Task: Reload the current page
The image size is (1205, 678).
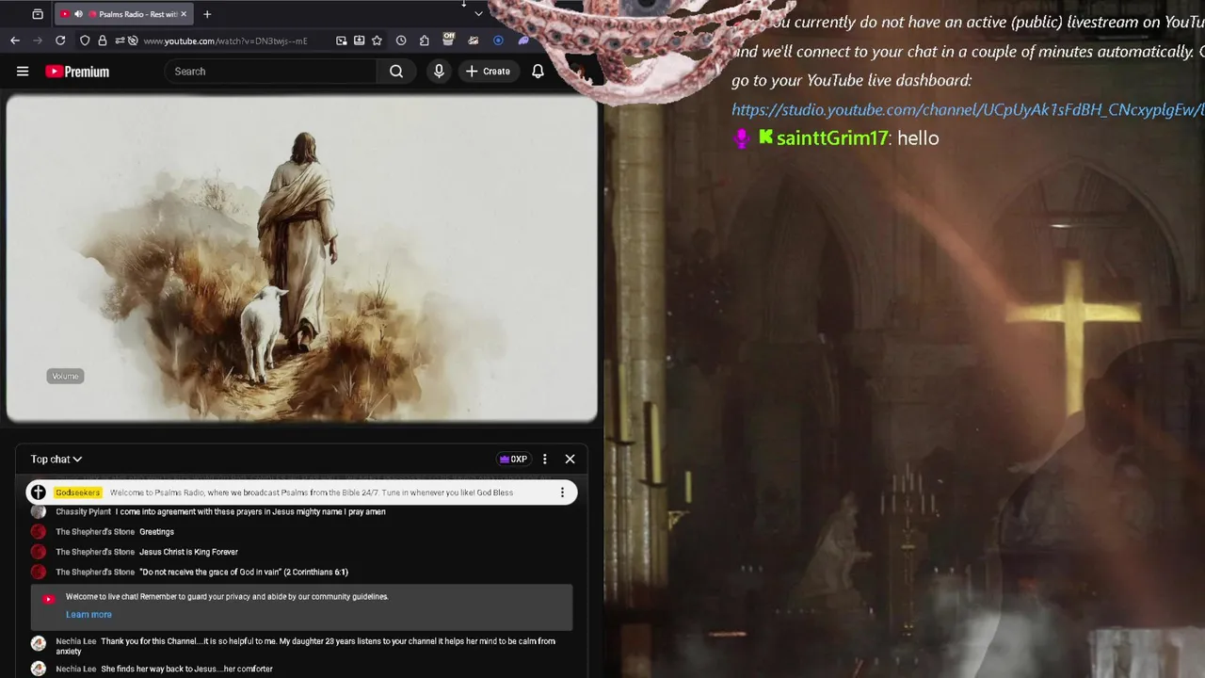Action: pyautogui.click(x=60, y=40)
